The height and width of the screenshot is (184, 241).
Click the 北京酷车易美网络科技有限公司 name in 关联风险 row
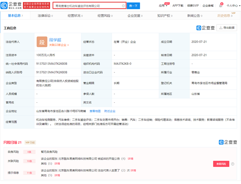78,159
